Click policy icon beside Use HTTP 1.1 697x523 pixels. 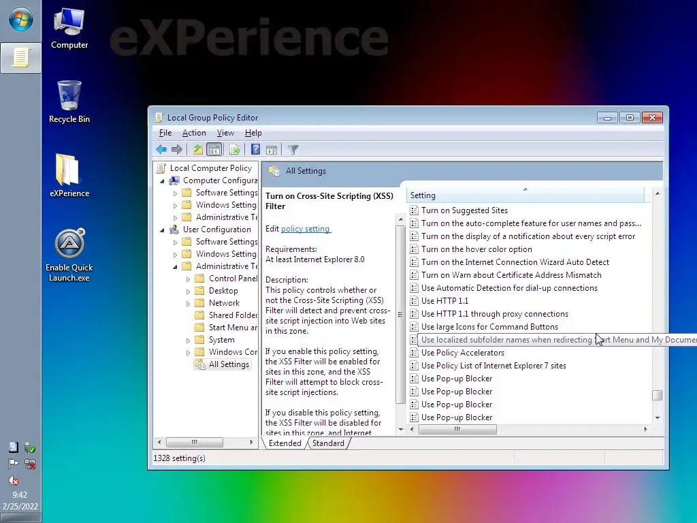click(x=414, y=300)
